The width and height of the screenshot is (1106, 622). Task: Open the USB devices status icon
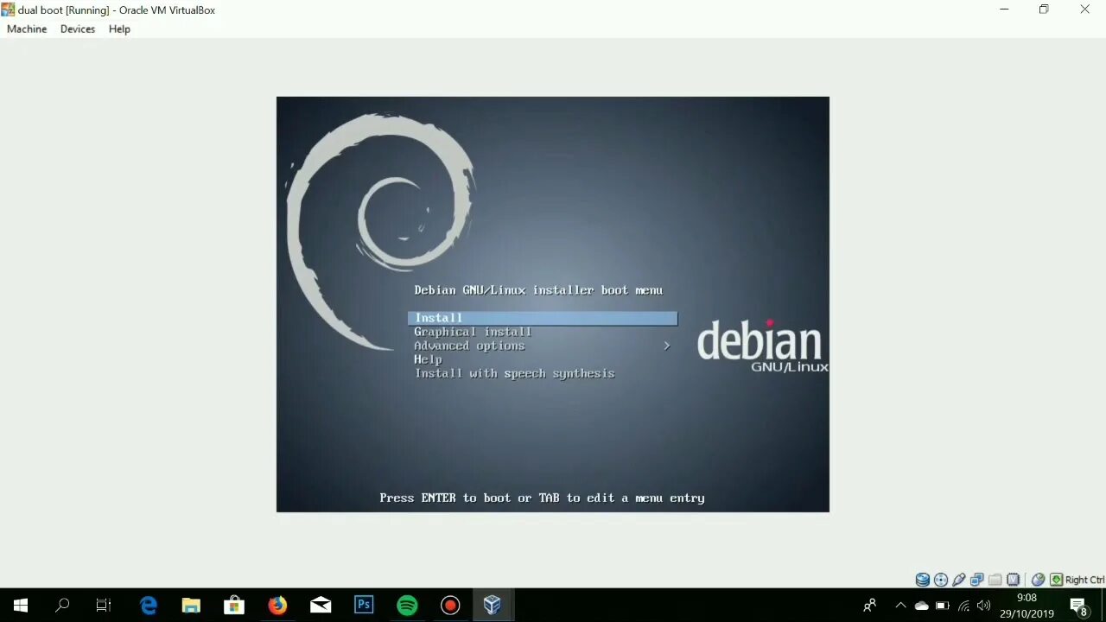click(x=959, y=580)
